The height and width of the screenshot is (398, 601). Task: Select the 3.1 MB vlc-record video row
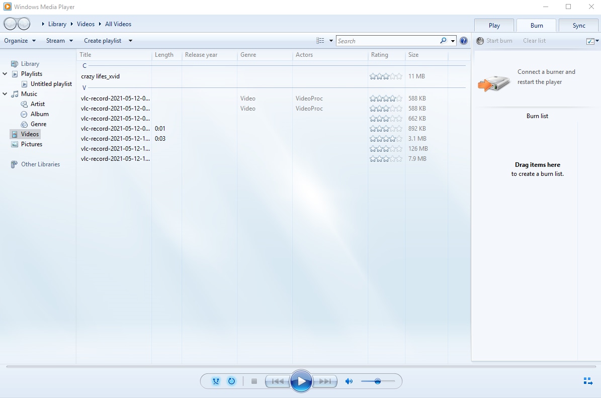(x=271, y=139)
